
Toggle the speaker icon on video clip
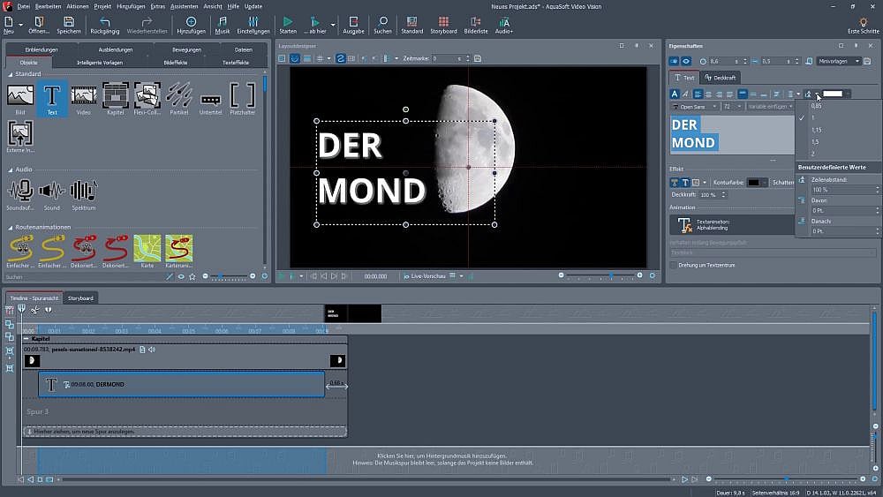click(x=151, y=350)
